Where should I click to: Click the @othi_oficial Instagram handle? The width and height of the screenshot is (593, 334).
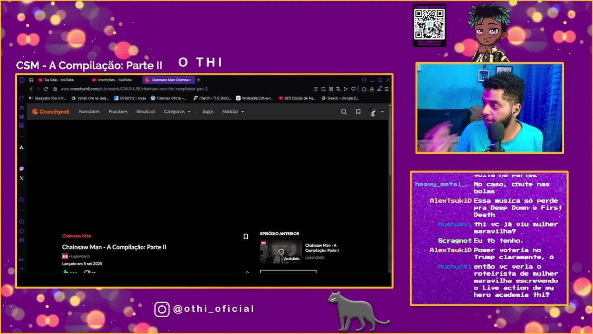click(x=213, y=309)
